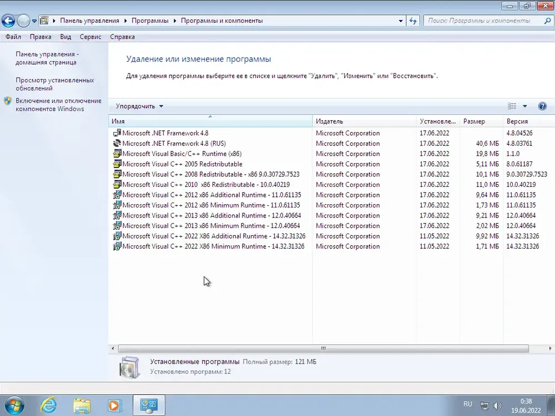The image size is (555, 416).
Task: Click the Control Panel icon in address bar
Action: click(x=44, y=21)
